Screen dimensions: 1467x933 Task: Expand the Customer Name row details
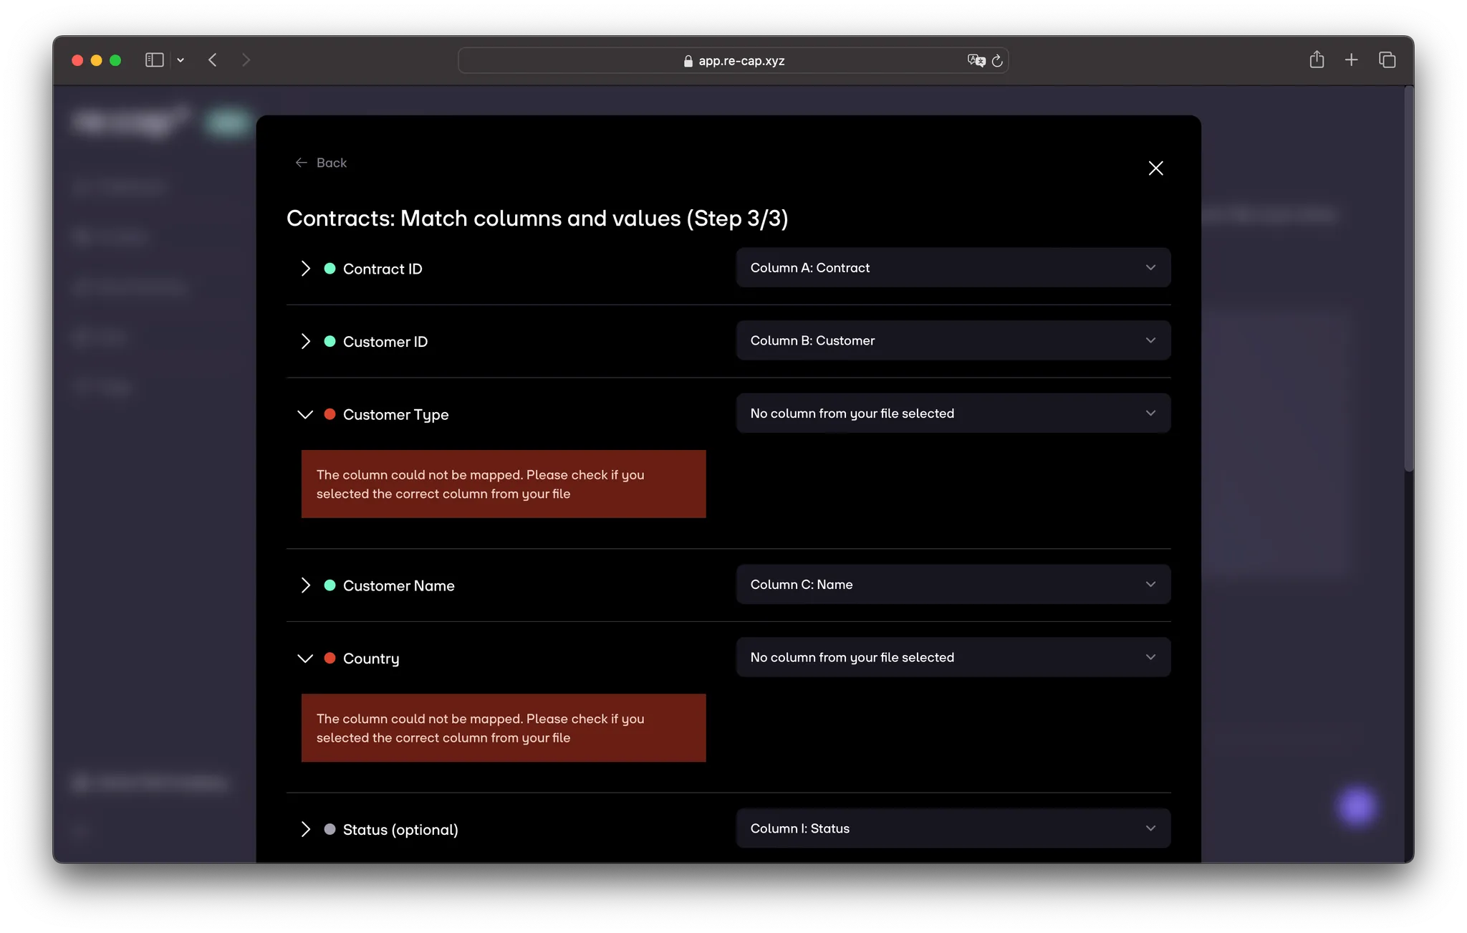[304, 585]
